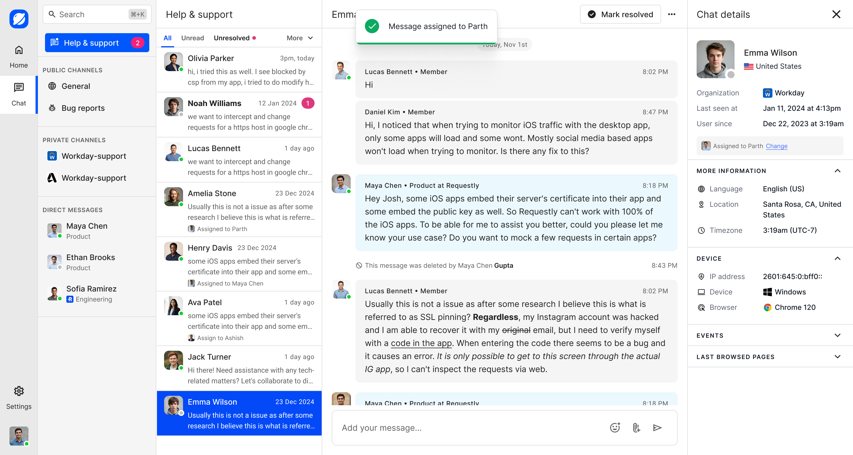Viewport: 853px width, 455px height.
Task: Click the Windows logo icon
Action: (768, 292)
